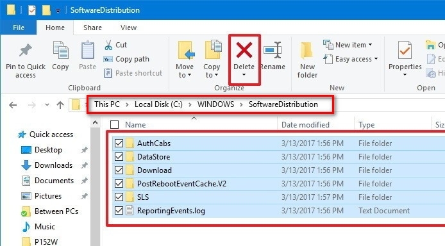Uncheck the ReportingEvents.log checkbox
Screen dimensions: 445x246
(119, 210)
